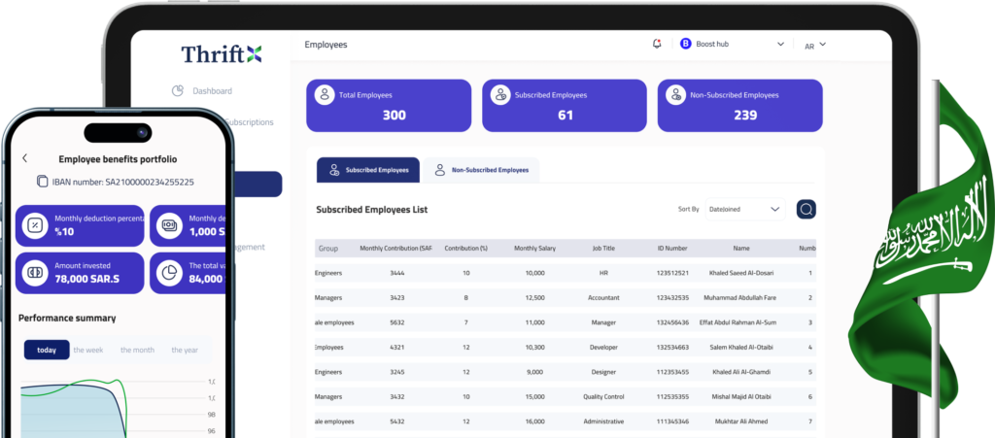Click the search magnifier button

coord(806,209)
